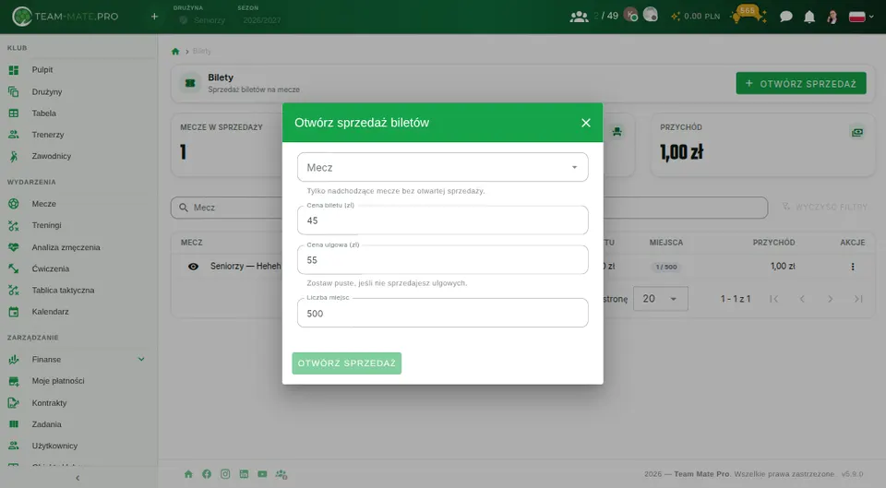
Task: Click the Cena biletu price field
Action: 442,220
